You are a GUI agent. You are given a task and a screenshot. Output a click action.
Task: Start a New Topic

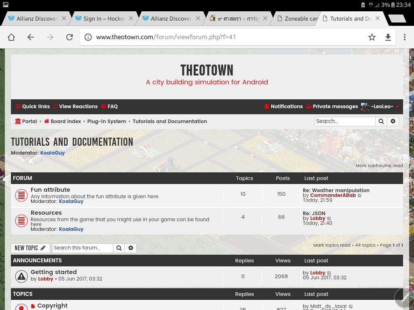(30, 248)
